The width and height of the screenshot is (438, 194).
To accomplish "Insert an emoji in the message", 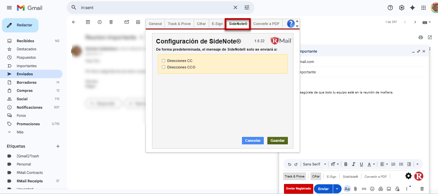I will 372,189.
